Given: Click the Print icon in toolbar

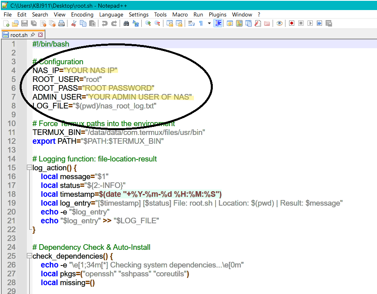Looking at the screenshot, I should click(x=61, y=24).
